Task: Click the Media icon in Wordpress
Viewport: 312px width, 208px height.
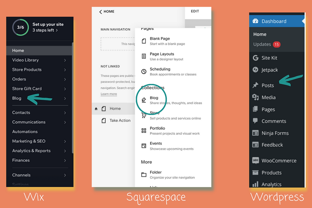Action: point(255,97)
